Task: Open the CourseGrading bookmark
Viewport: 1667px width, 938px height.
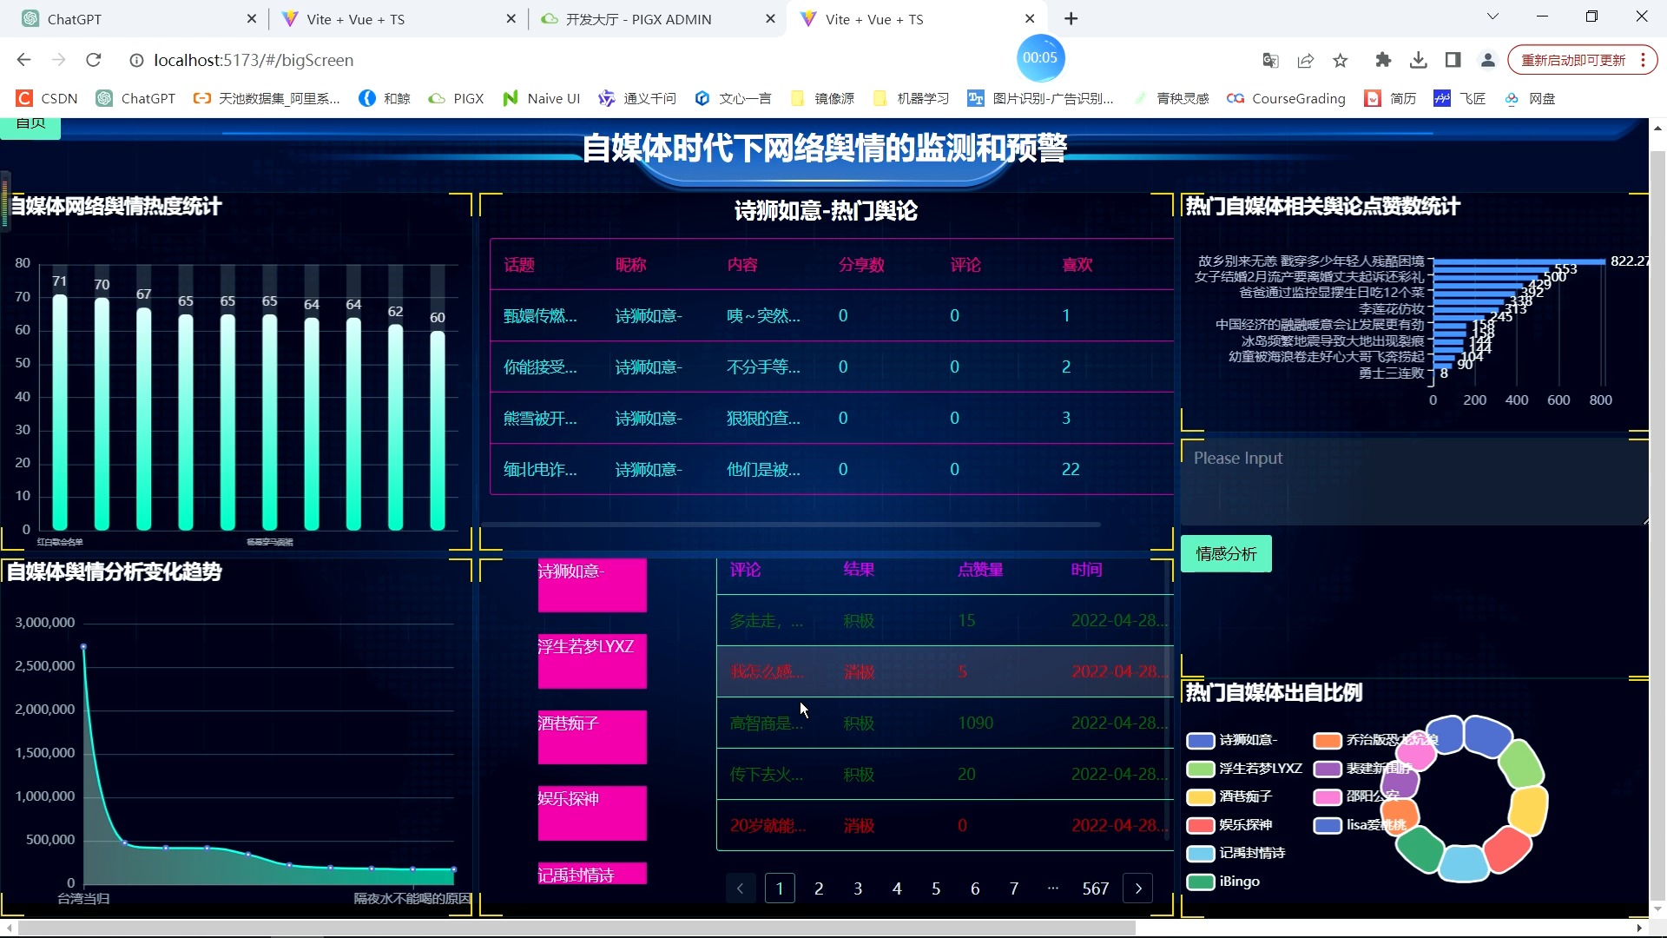Action: coord(1287,98)
